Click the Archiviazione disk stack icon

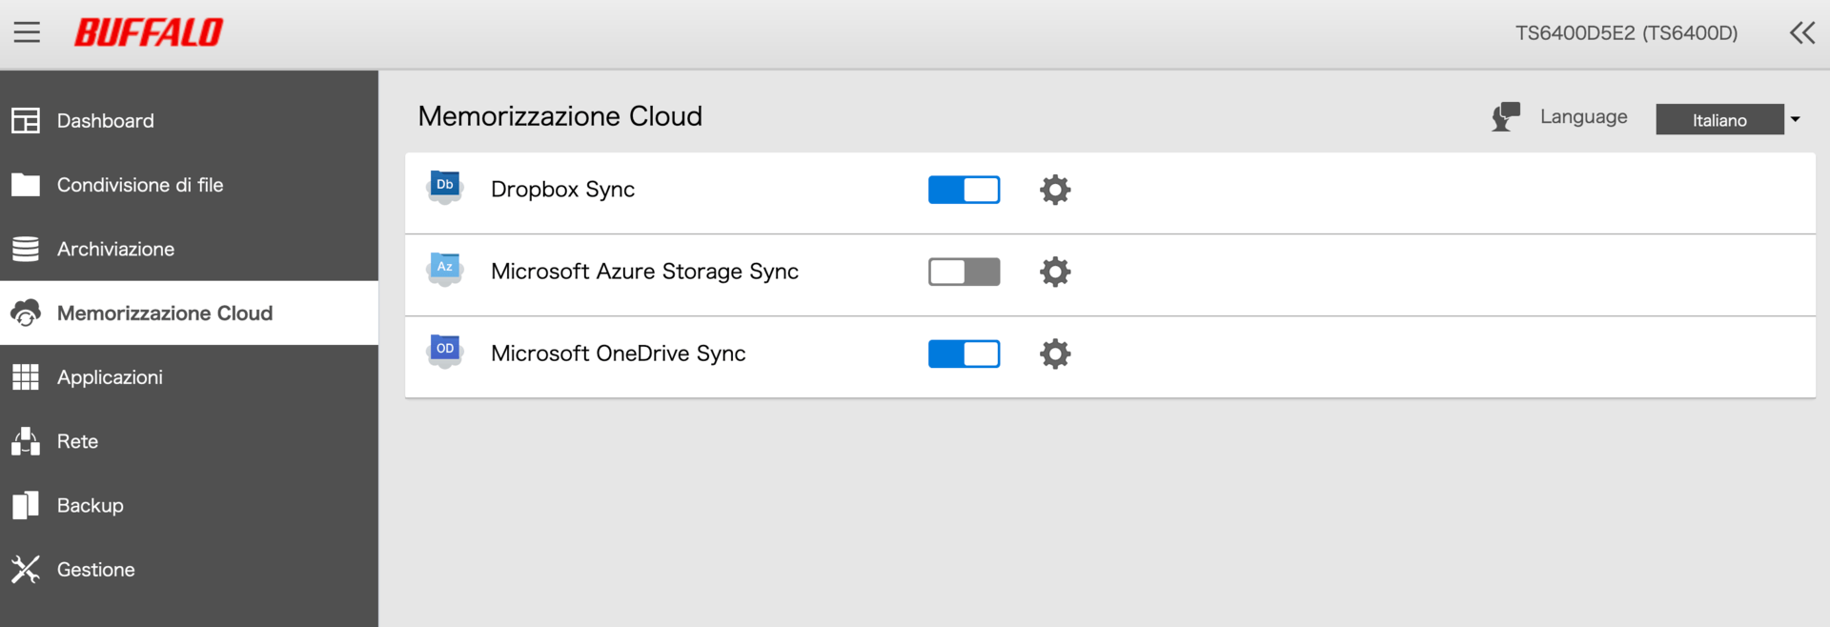point(26,249)
